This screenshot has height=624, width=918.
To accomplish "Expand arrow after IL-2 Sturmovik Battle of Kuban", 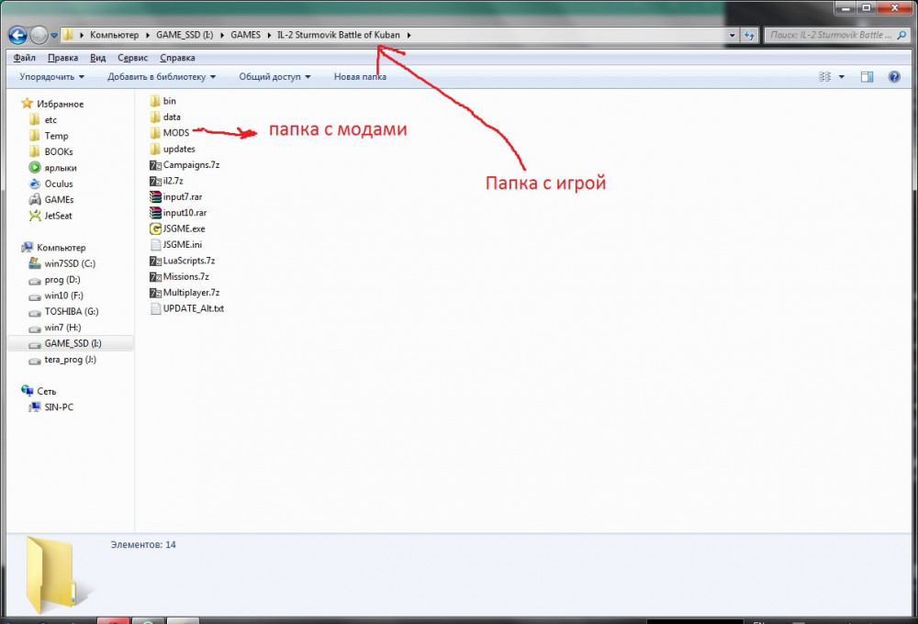I will (409, 35).
